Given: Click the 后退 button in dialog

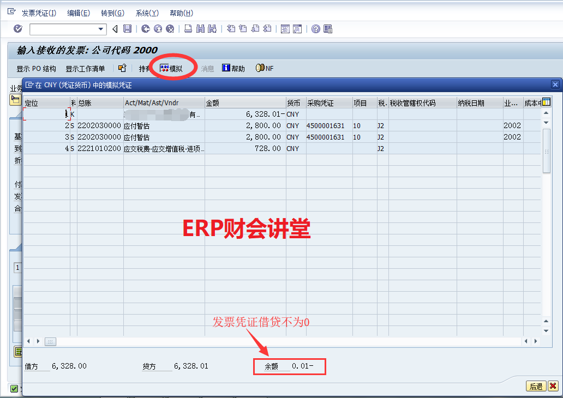Looking at the screenshot, I should pyautogui.click(x=536, y=387).
